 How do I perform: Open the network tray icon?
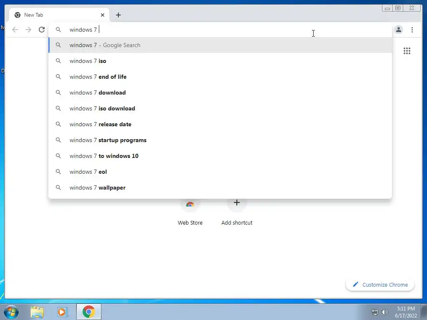tap(375, 312)
